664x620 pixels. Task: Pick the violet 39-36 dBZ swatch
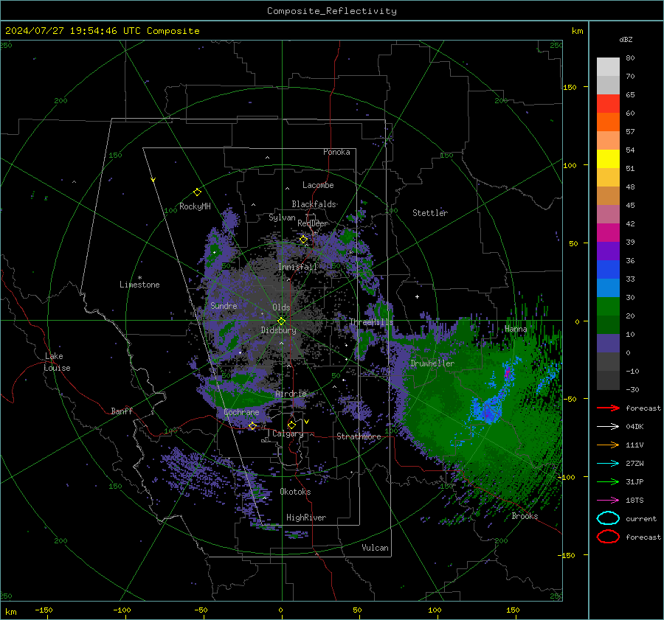coord(608,251)
